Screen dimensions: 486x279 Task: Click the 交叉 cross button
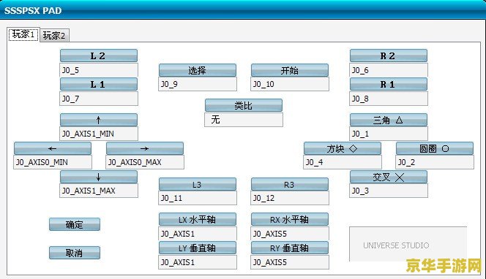[389, 177]
